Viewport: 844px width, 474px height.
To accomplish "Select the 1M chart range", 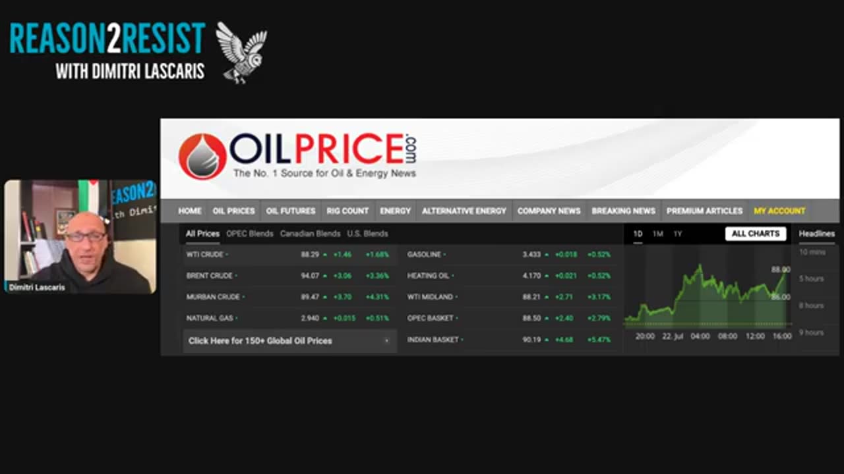I will point(658,234).
